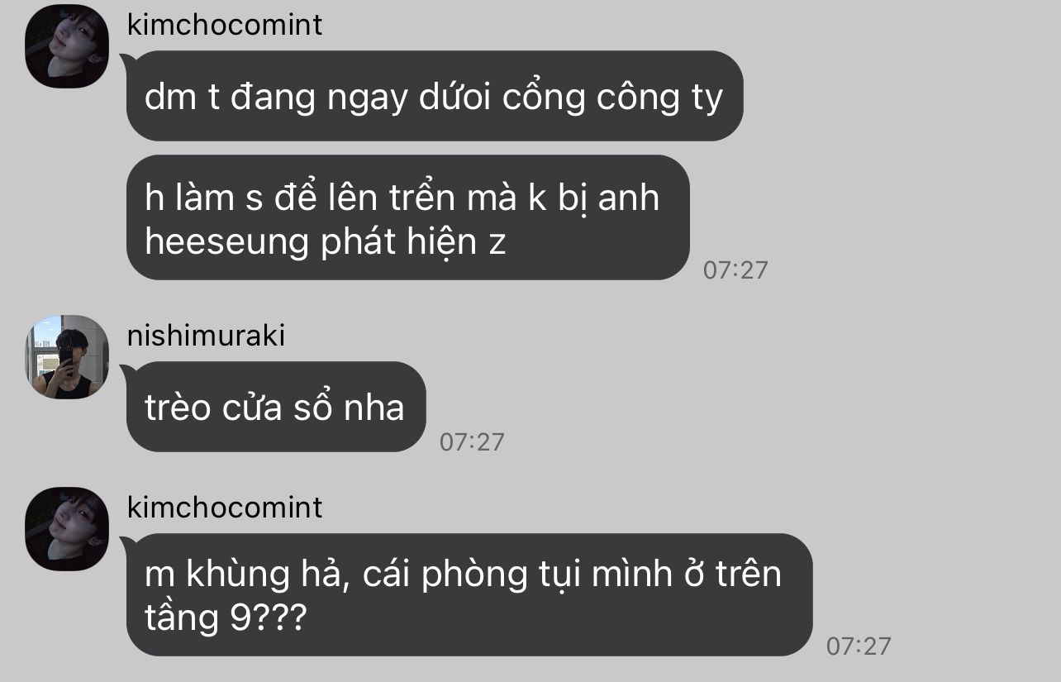This screenshot has height=682, width=1061.
Task: Select the 'dm t đang ngay dưới cổng công ty' bubble
Action: click(x=435, y=96)
